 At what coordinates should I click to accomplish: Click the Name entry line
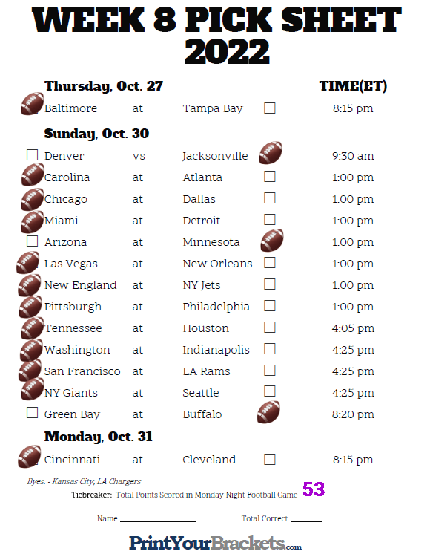(x=158, y=518)
